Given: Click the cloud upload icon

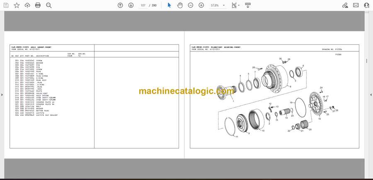Looking at the screenshot, I should 27,5.
